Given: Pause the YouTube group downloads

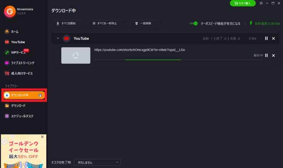Looking at the screenshot, I should pos(266,38).
